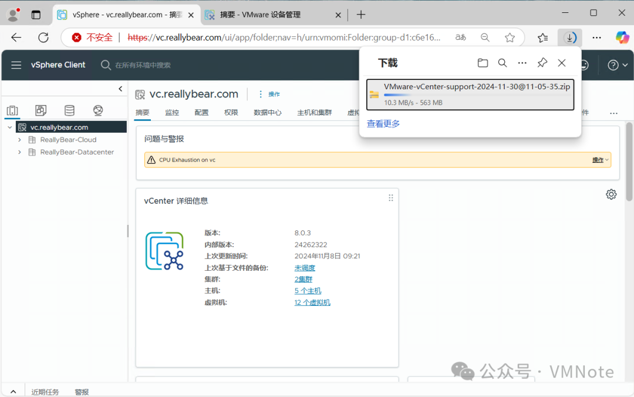This screenshot has height=397, width=634.
Task: Open the 操作 actions menu next to vc.reallybear.com
Action: [269, 94]
